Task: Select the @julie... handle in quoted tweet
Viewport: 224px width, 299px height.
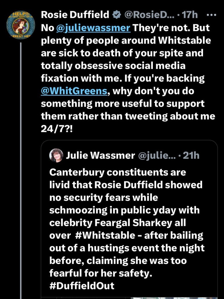Action: point(155,155)
